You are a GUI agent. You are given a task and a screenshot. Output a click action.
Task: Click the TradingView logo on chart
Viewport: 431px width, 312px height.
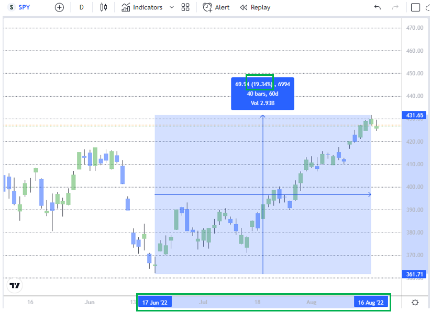[15, 285]
